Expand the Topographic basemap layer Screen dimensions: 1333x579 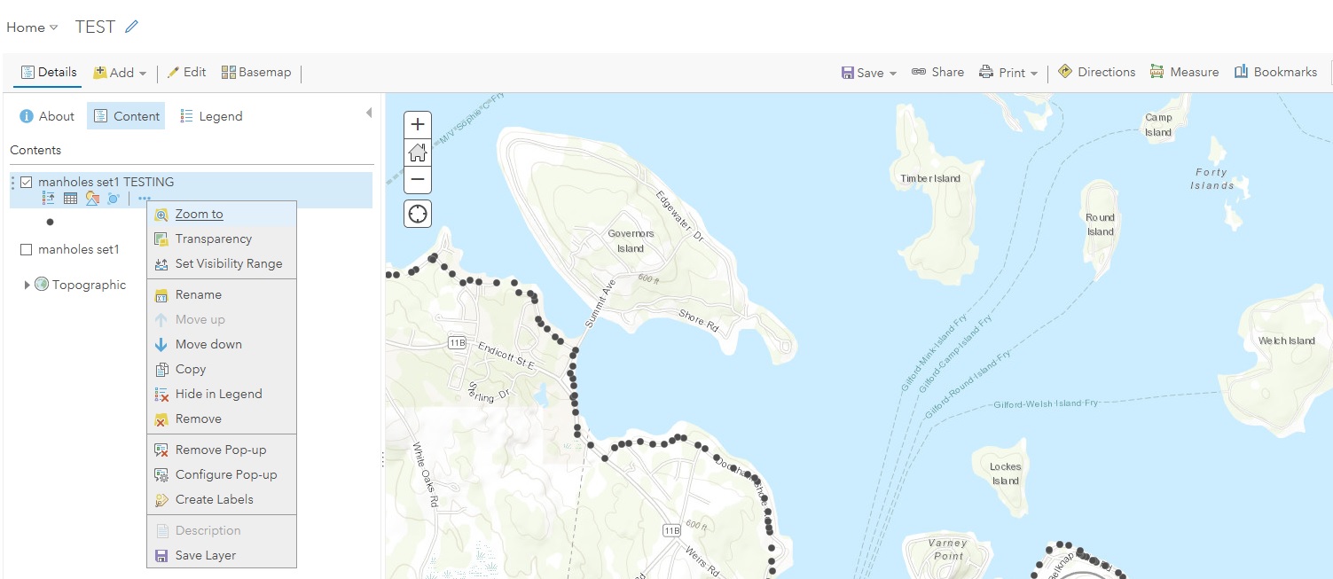[27, 285]
